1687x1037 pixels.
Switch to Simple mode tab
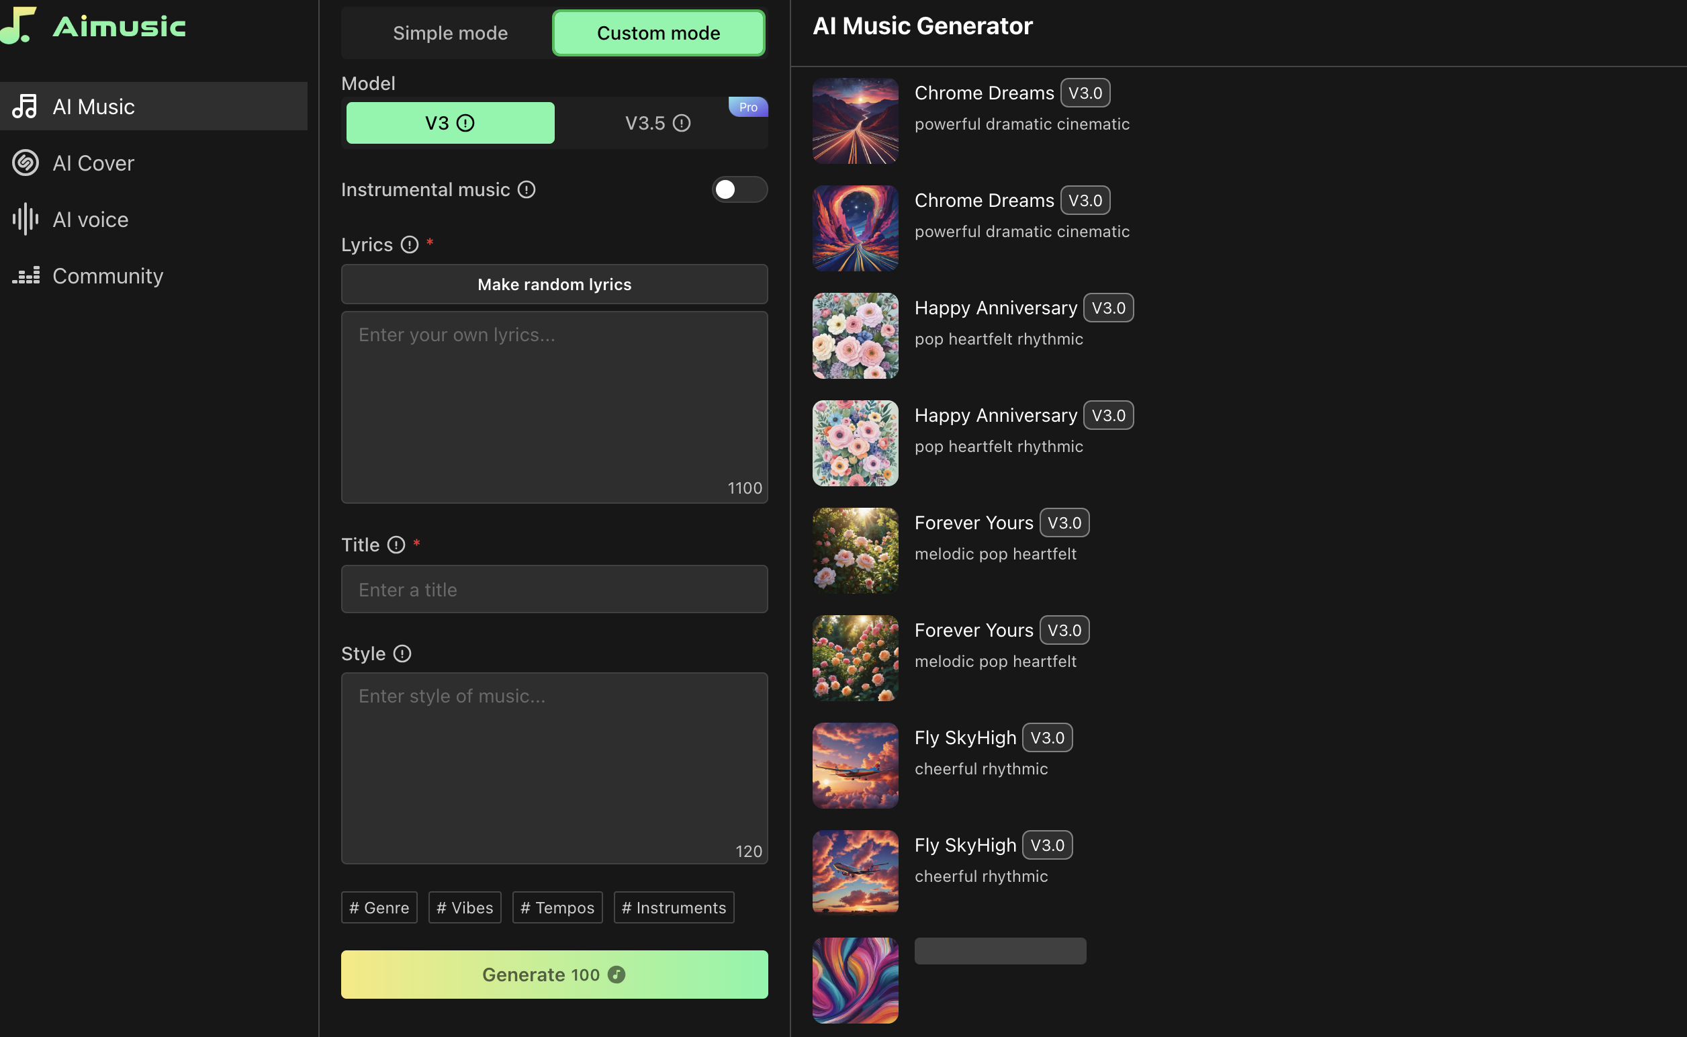pyautogui.click(x=451, y=32)
